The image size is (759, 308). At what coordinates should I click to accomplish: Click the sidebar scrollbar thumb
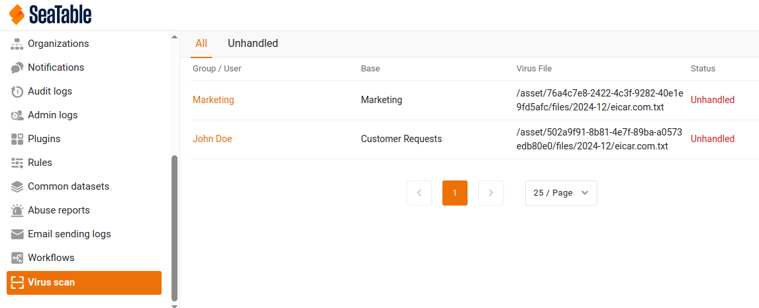click(x=175, y=228)
